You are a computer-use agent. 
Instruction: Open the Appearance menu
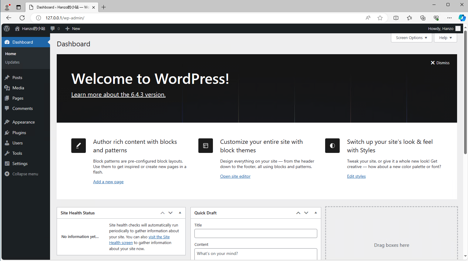(25, 122)
